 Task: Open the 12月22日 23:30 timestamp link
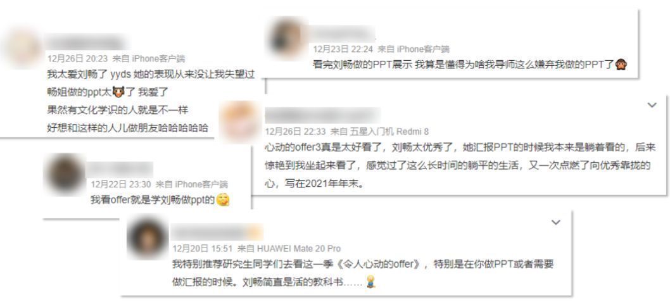(x=121, y=184)
